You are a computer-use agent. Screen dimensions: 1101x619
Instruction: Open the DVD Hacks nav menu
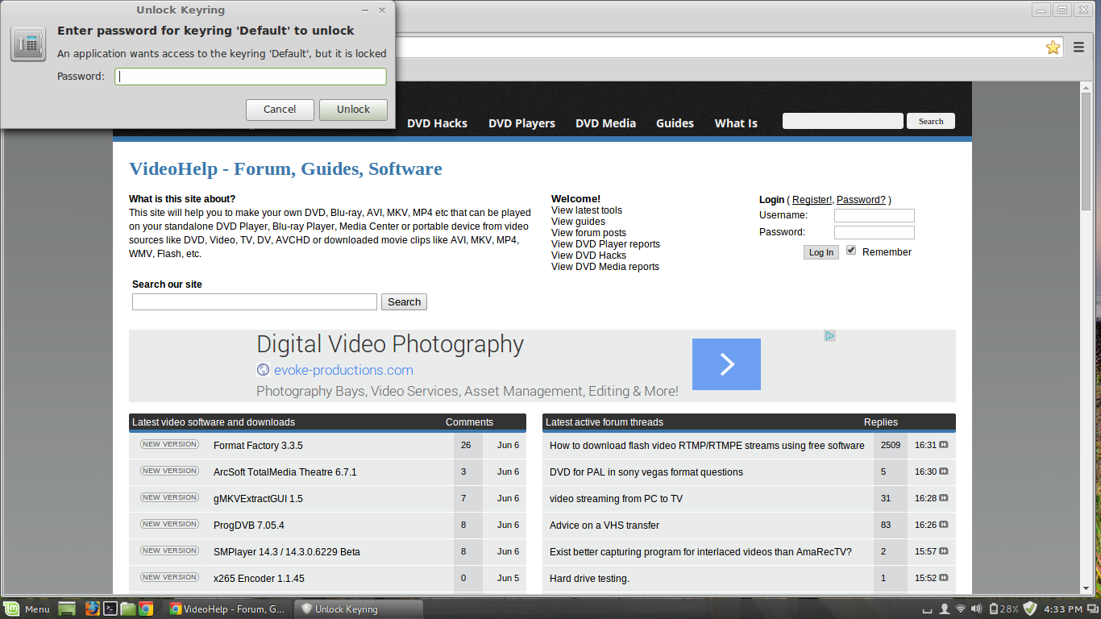pyautogui.click(x=437, y=123)
